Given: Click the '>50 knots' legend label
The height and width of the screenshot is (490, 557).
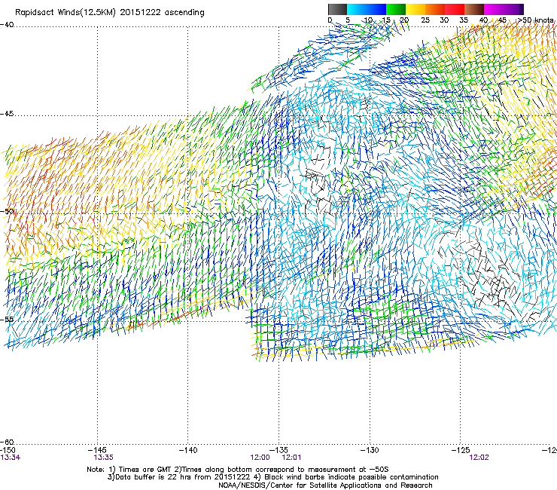Looking at the screenshot, I should click(x=535, y=20).
